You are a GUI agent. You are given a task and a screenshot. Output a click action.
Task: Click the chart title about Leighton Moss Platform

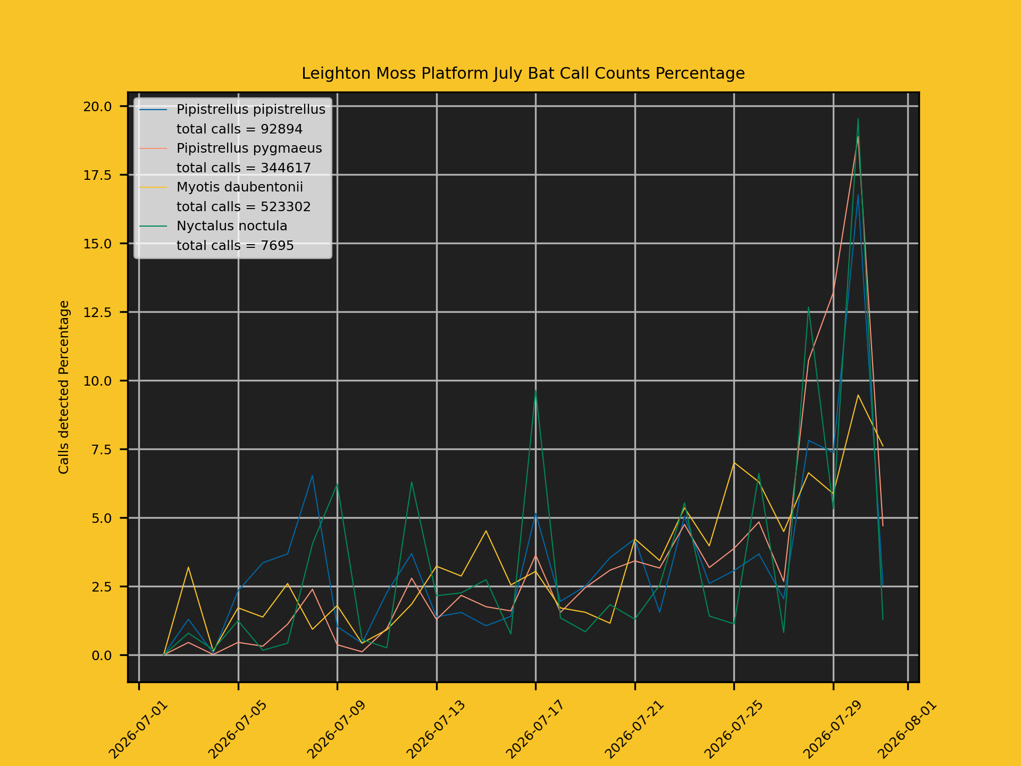click(523, 73)
